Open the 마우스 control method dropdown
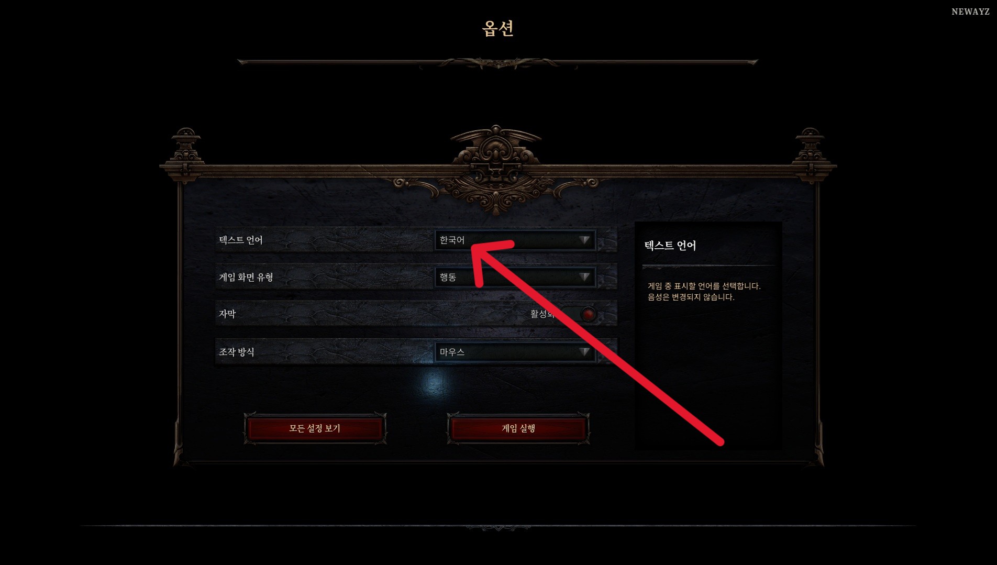The height and width of the screenshot is (565, 997). pos(515,352)
